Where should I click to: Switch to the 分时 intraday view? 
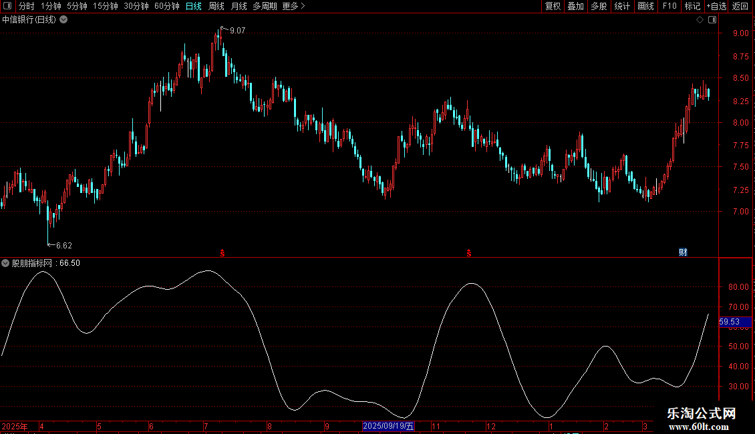pyautogui.click(x=26, y=6)
